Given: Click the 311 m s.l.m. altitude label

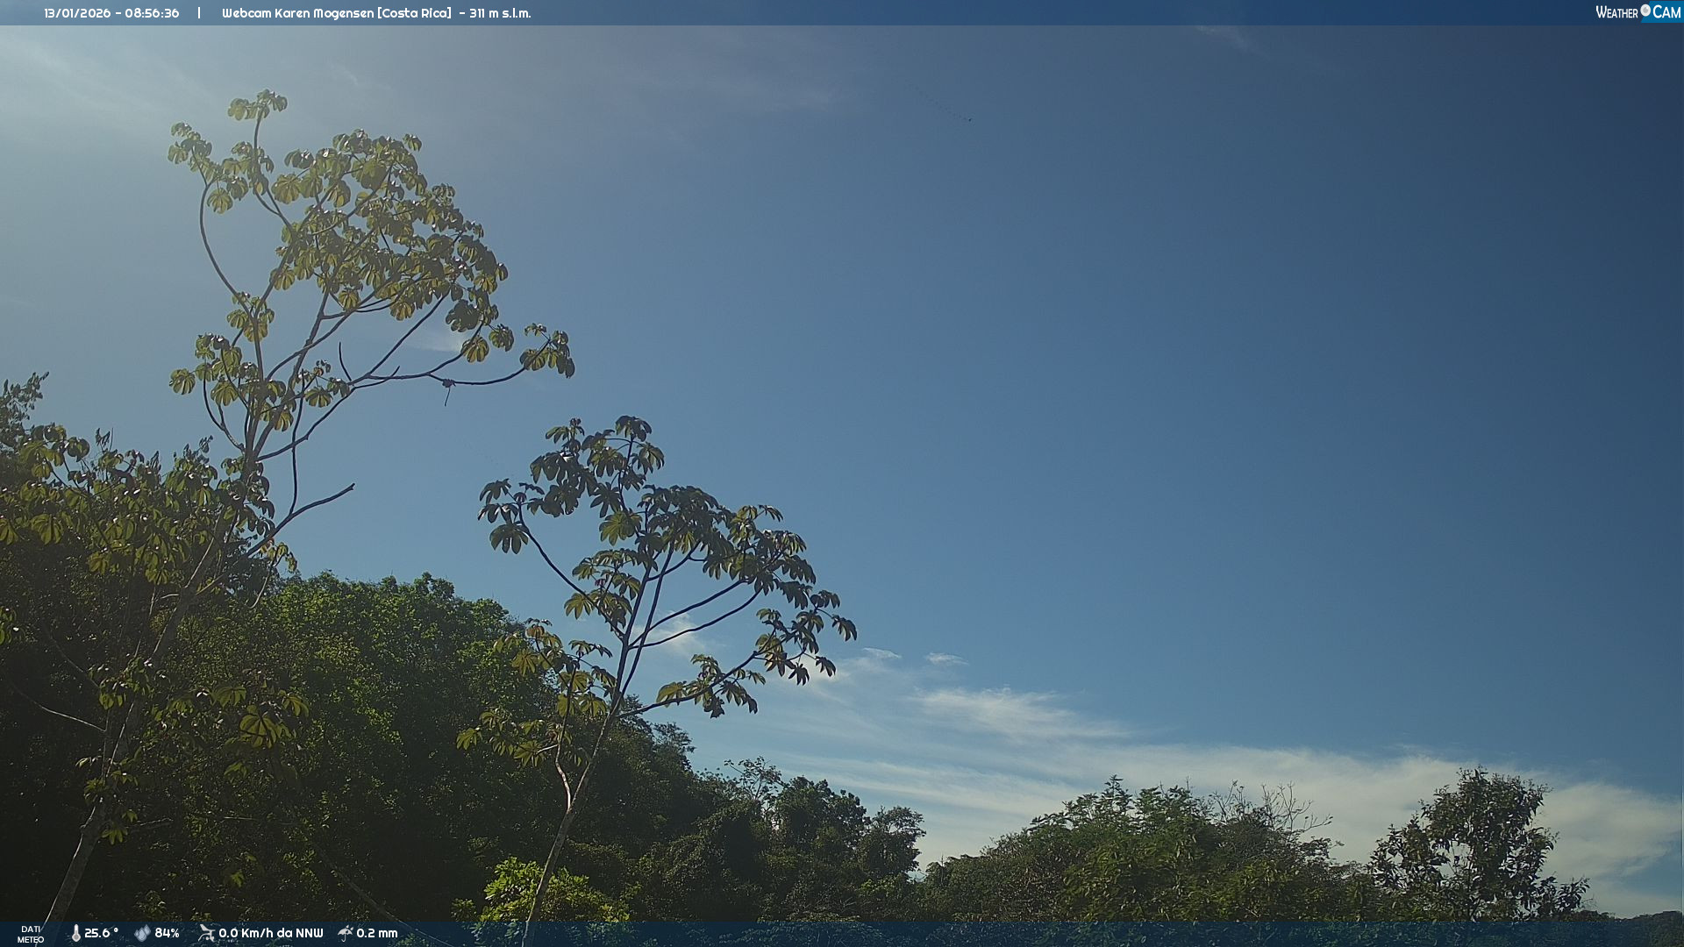Looking at the screenshot, I should point(499,13).
